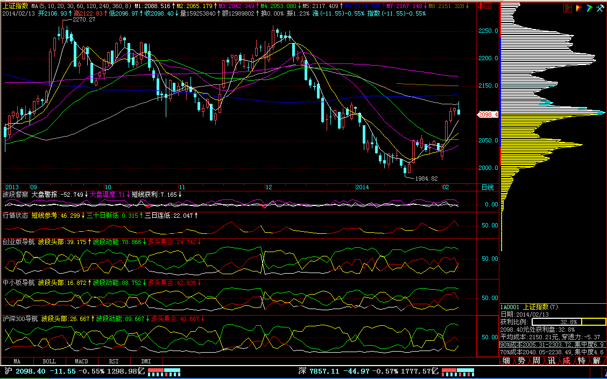Image resolution: width=607 pixels, height=379 pixels.
Task: Click the blue-green triangle flag icon
Action: click(589, 8)
